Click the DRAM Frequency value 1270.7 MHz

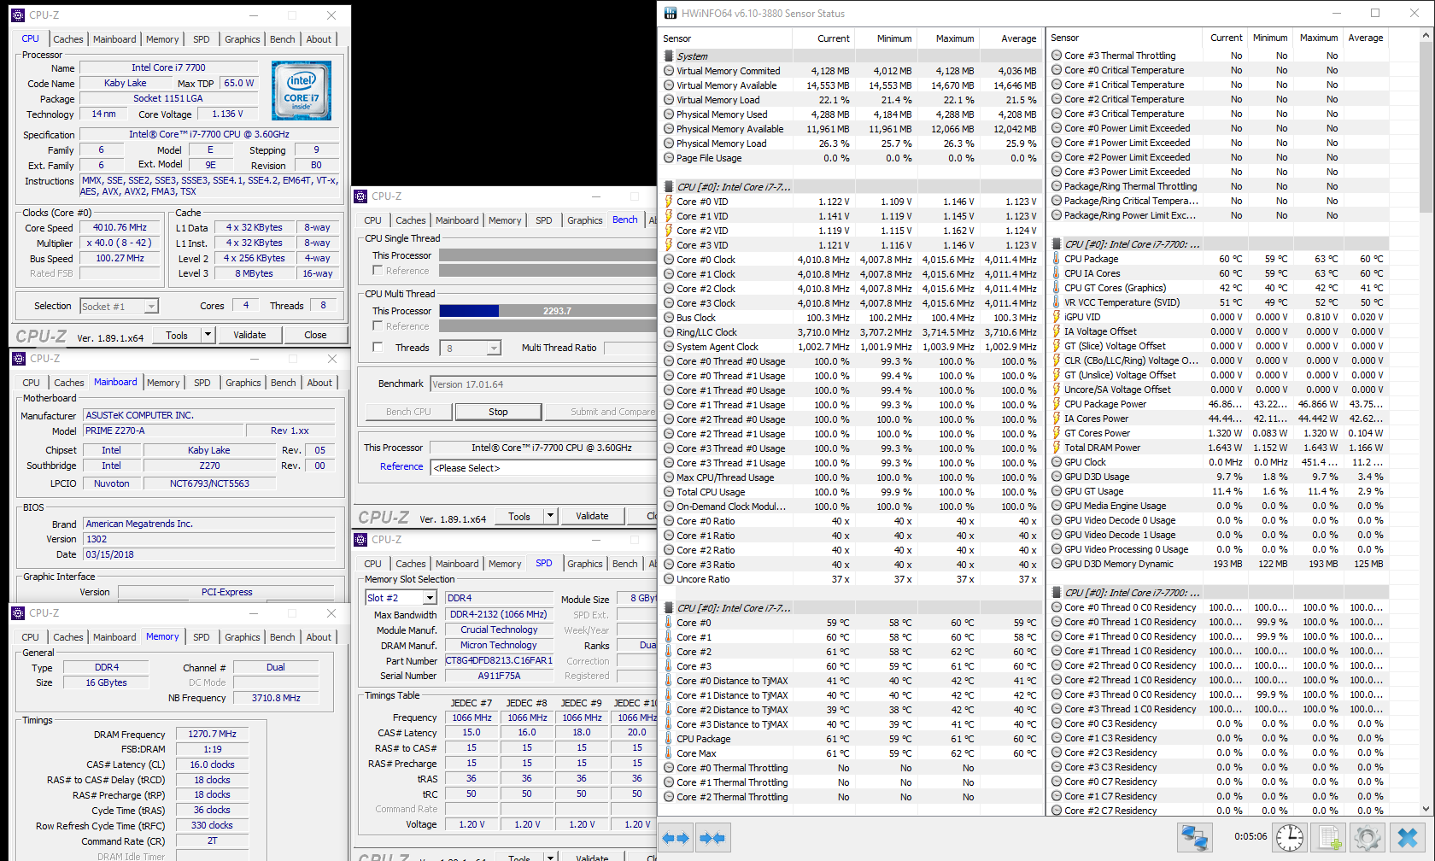[212, 734]
